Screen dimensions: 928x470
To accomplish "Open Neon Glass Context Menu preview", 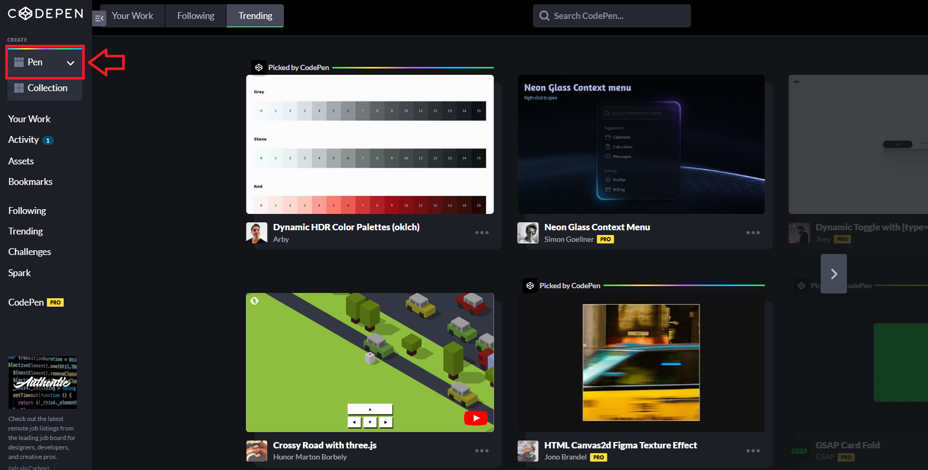I will (641, 144).
